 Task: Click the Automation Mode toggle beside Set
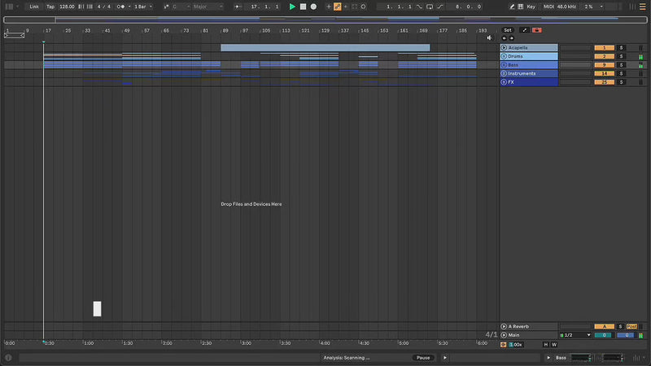pos(524,30)
